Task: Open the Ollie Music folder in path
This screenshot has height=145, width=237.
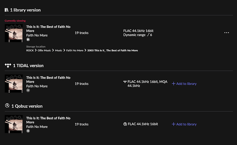Action: (x=44, y=50)
